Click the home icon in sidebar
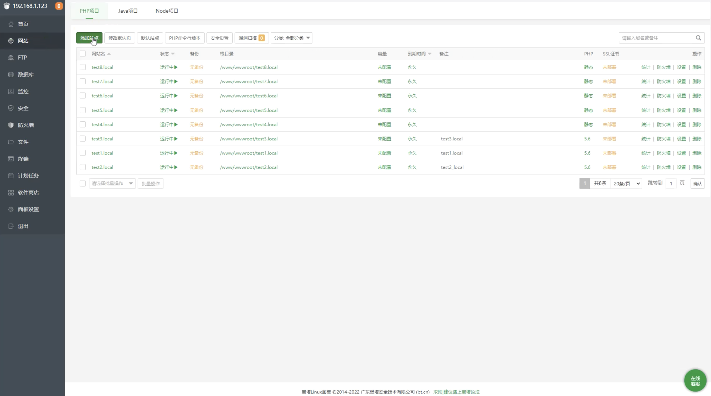The image size is (711, 396). pyautogui.click(x=11, y=24)
